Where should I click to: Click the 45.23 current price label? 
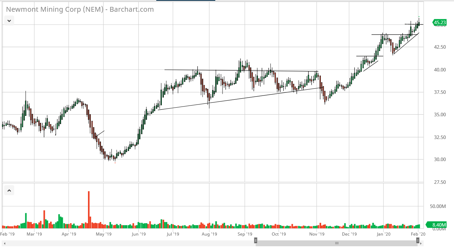[439, 23]
